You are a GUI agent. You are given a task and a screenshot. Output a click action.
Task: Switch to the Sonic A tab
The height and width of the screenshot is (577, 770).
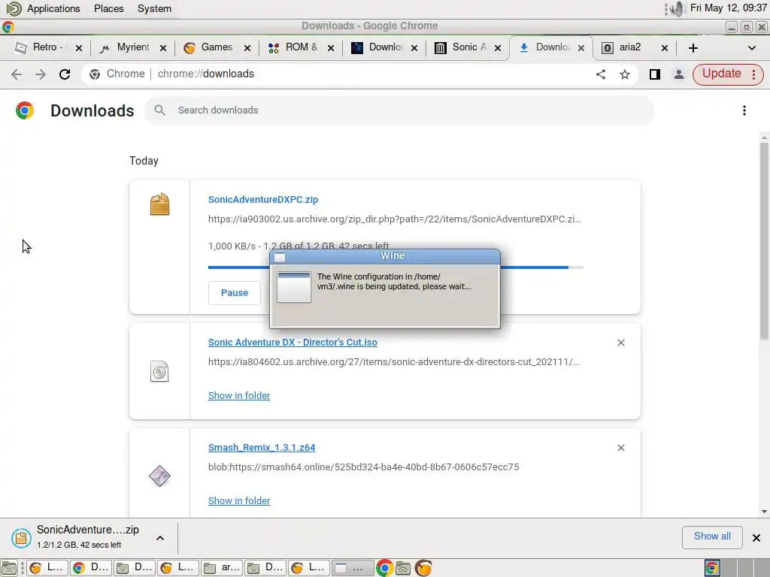click(x=469, y=47)
